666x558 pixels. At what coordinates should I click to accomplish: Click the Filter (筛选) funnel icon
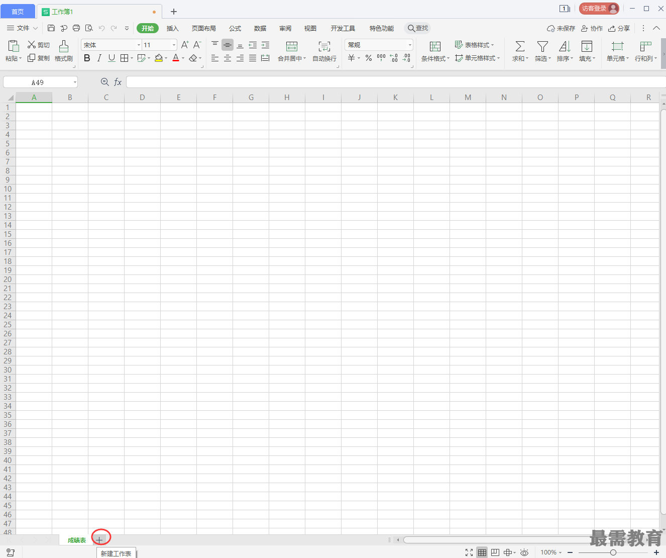tap(542, 46)
